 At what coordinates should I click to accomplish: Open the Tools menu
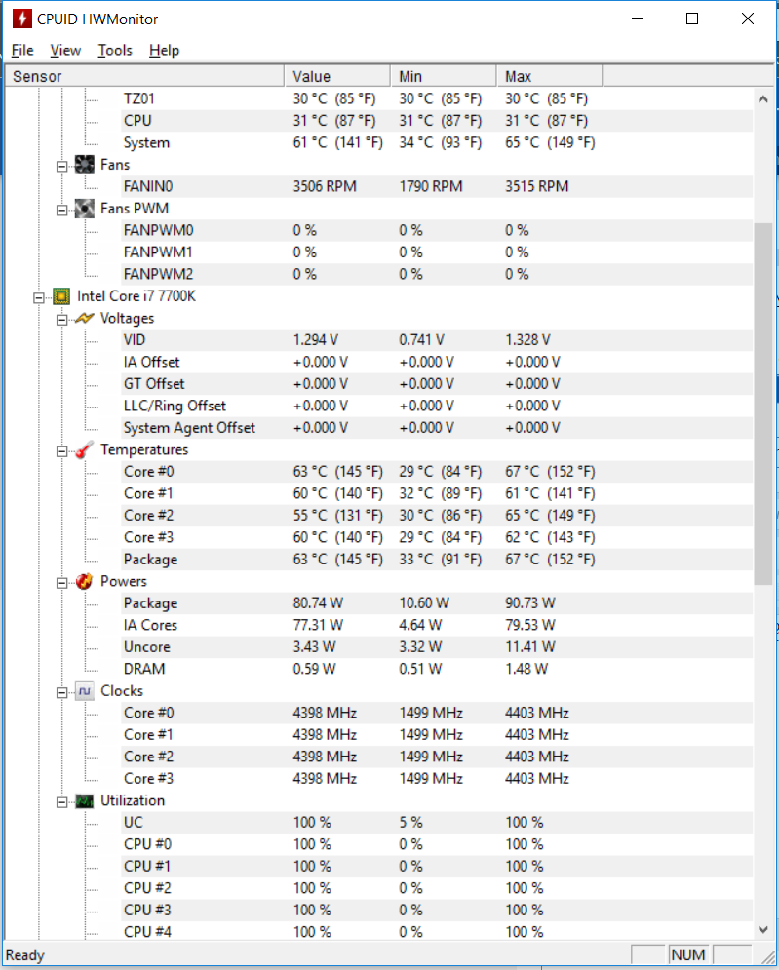coord(115,50)
